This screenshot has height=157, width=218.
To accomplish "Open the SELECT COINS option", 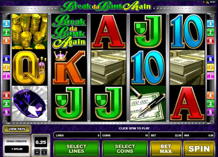I will (x=125, y=149).
